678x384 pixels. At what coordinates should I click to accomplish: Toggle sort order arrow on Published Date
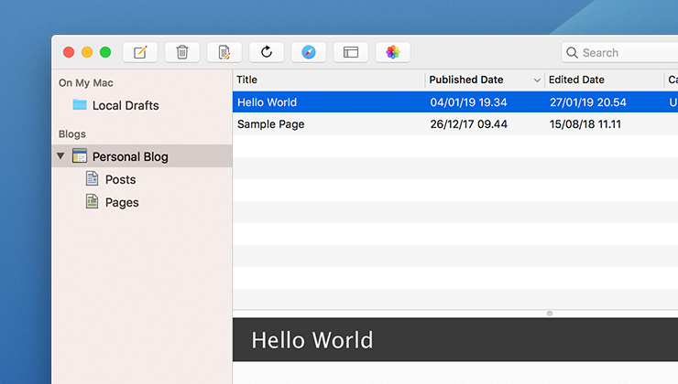[x=537, y=80]
